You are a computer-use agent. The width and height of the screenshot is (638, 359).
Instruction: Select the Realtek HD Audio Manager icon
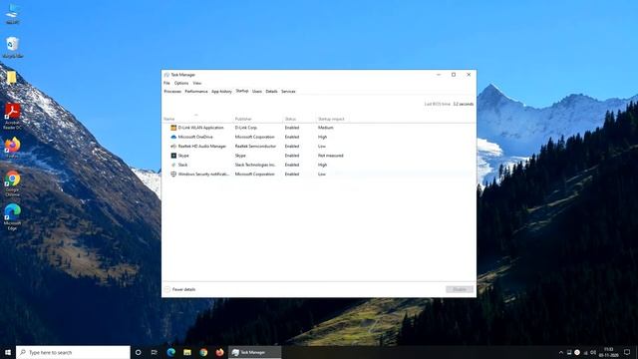coord(173,147)
